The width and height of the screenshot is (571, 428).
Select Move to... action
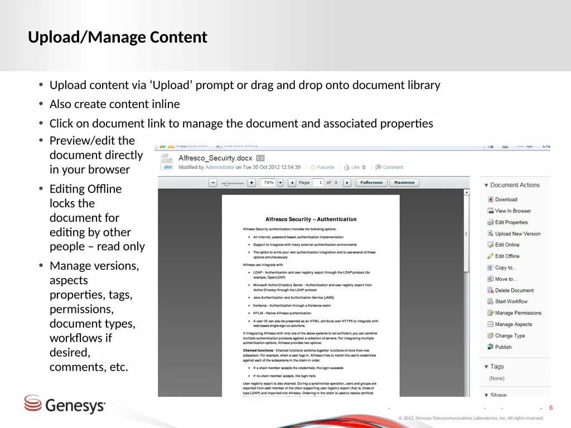click(506, 279)
